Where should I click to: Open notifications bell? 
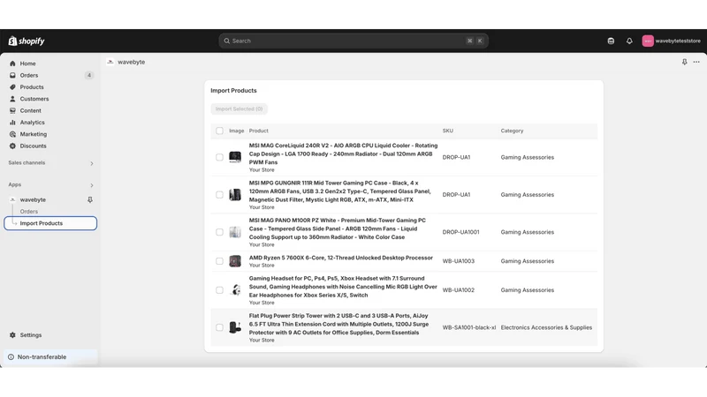click(629, 41)
